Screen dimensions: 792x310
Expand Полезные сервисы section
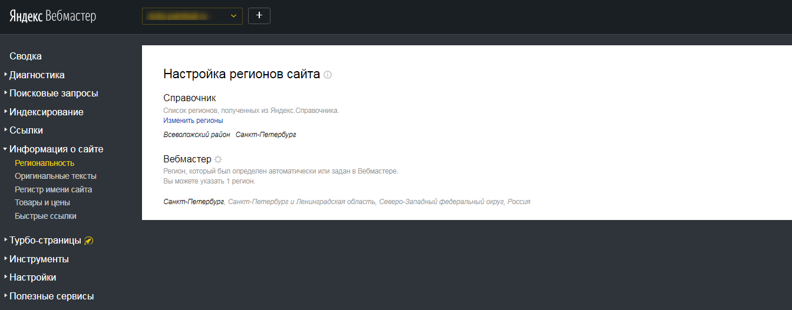(x=51, y=296)
